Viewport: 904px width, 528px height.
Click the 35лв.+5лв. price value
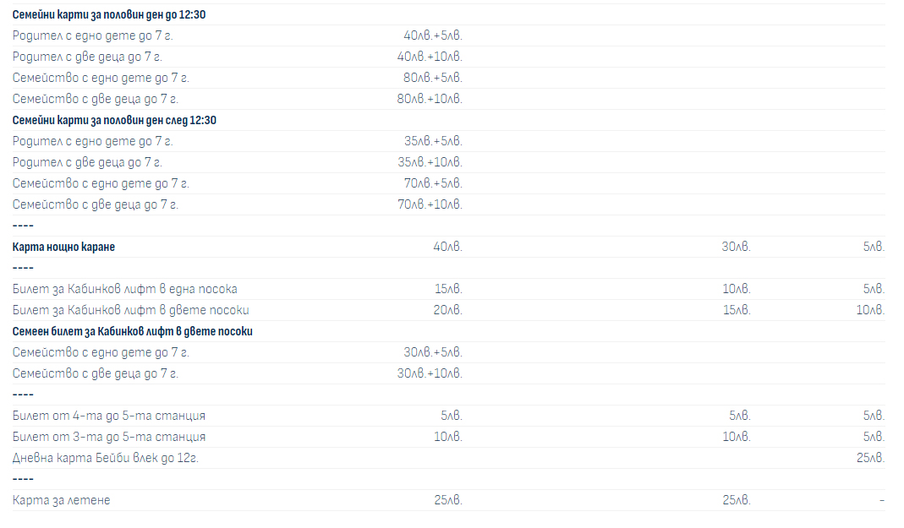click(433, 141)
